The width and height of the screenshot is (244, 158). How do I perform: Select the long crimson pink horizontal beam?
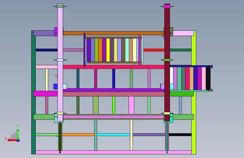pos(114,67)
